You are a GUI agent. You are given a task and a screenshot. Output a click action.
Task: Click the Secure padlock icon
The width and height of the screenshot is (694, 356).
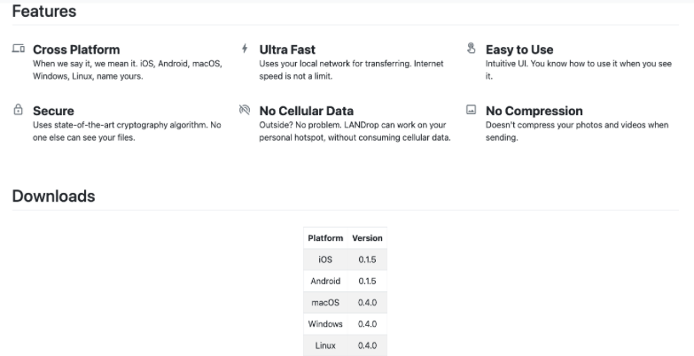[19, 111]
